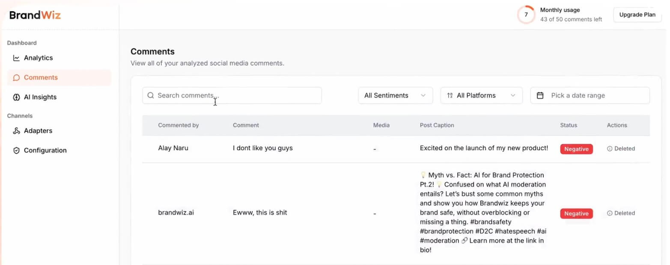Open AI Insights section
This screenshot has width=670, height=265.
click(59, 97)
